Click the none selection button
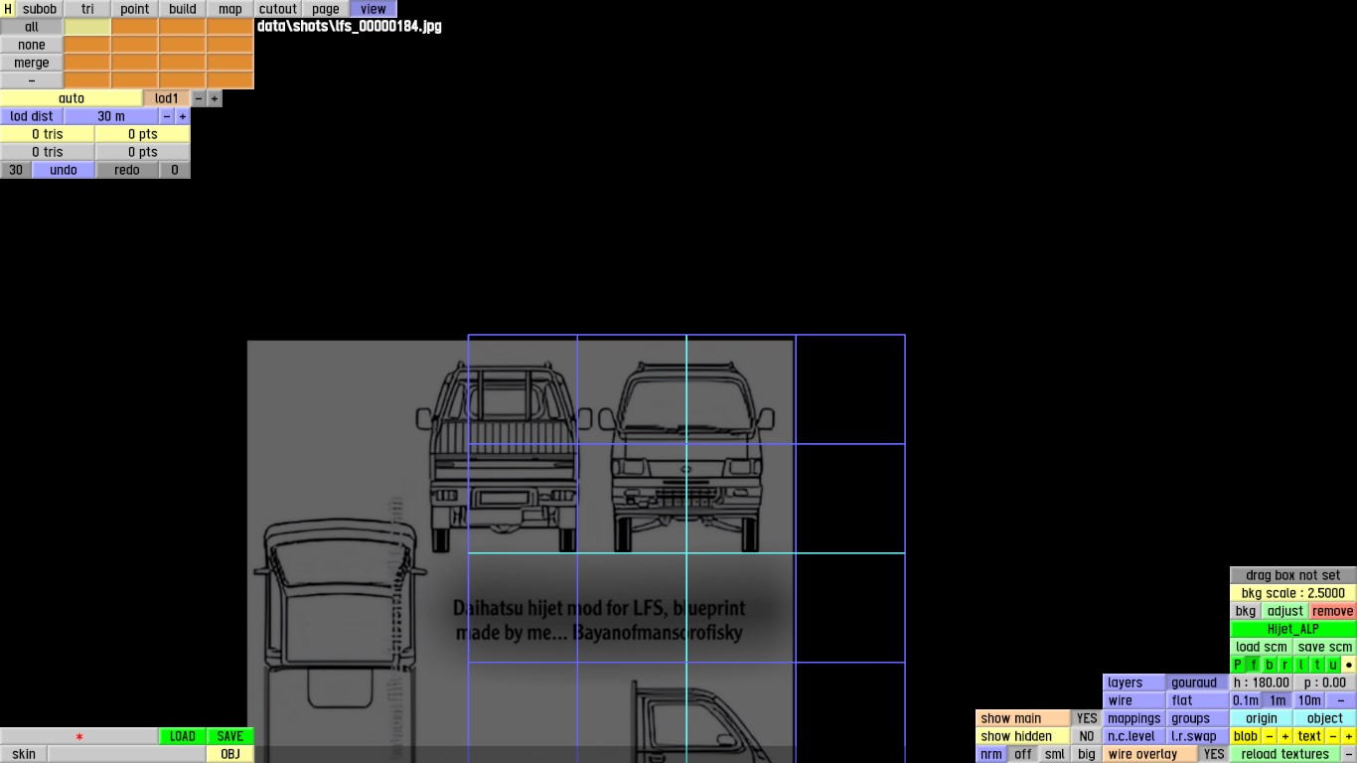Viewport: 1357px width, 763px height. (x=32, y=45)
